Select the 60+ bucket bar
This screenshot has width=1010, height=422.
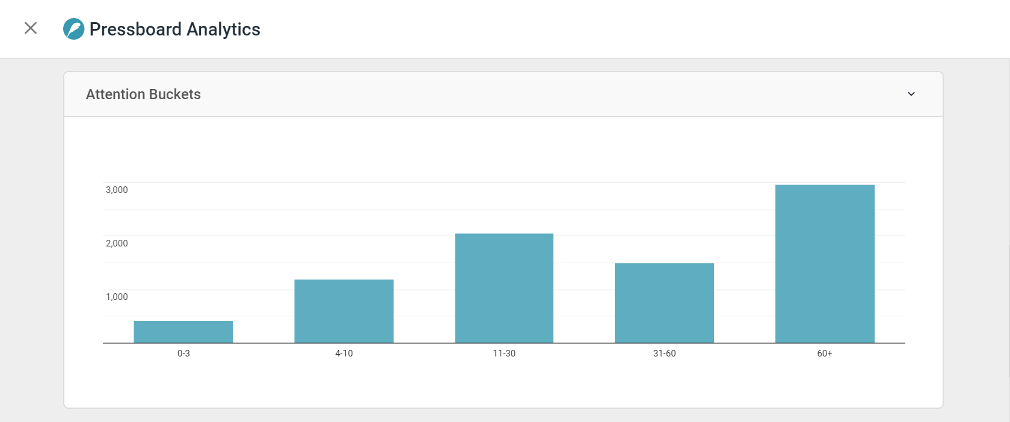(825, 264)
